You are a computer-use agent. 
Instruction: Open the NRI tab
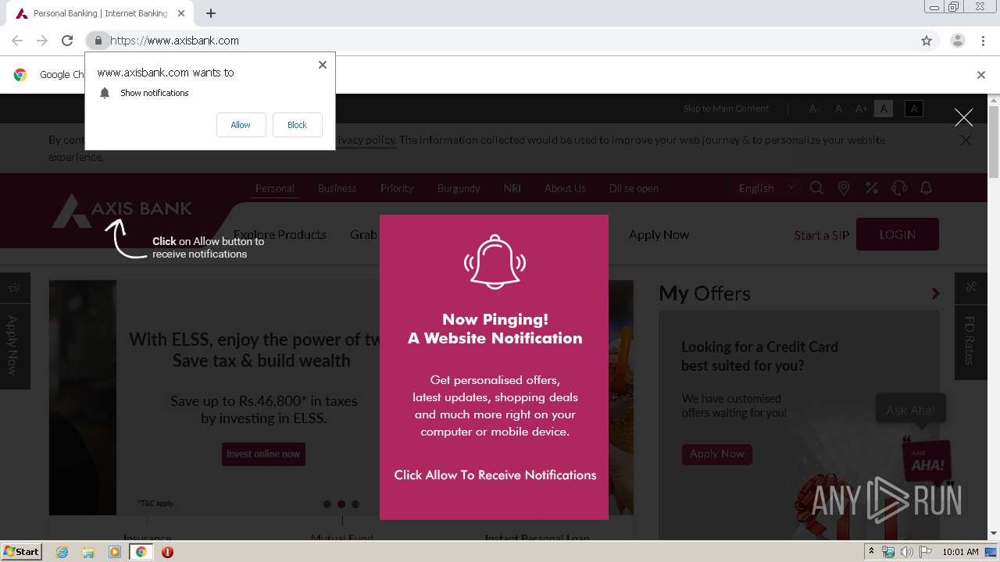[x=512, y=188]
